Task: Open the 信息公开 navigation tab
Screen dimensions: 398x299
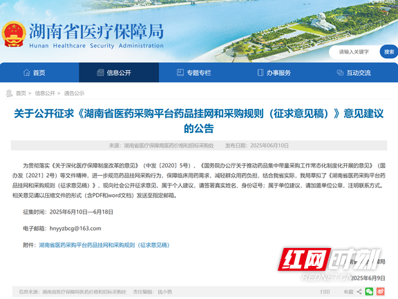Action: click(119, 72)
